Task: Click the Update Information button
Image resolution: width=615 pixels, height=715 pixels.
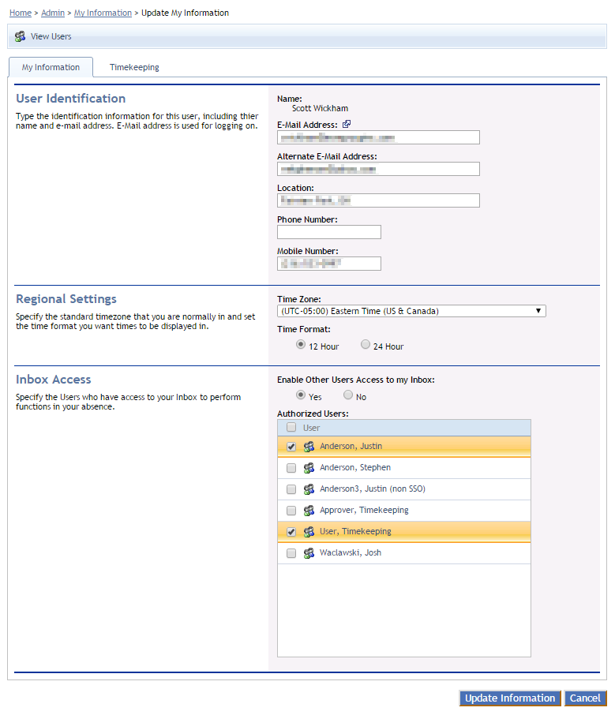Action: click(x=510, y=698)
